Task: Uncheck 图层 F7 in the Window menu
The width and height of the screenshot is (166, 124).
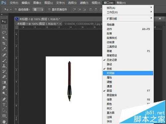Action: pos(128,91)
